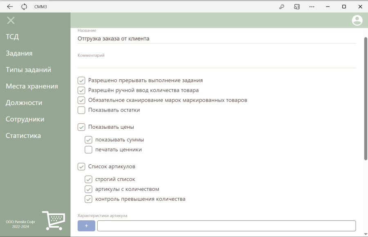
Task: Open the three-dots more options menu
Action: click(312, 7)
